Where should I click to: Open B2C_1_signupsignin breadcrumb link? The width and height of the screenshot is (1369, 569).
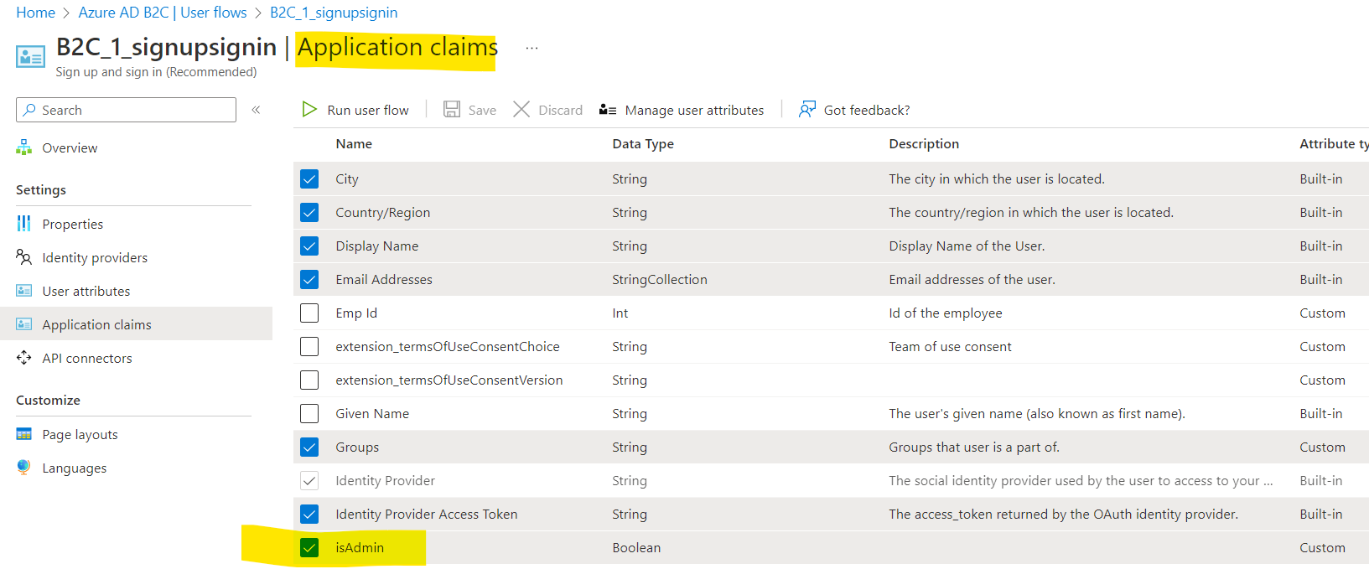334,13
